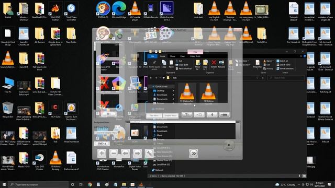The image size is (335, 188).
Task: Click History in the Open group
Action: [268, 68]
